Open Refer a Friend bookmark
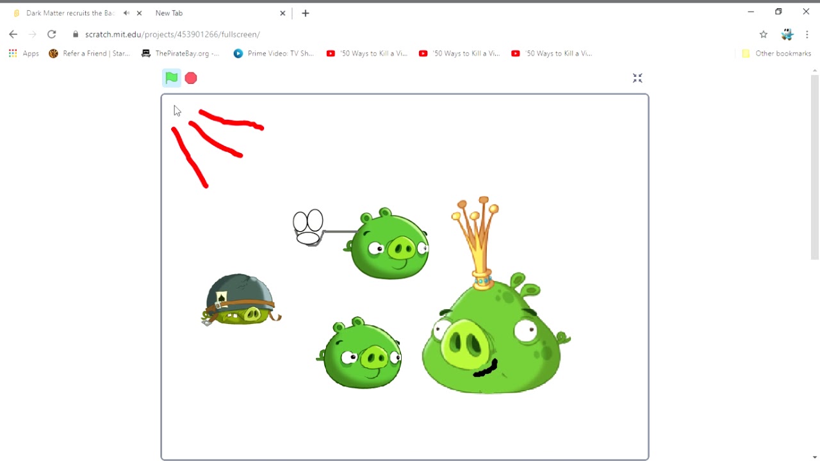Viewport: 820px width, 461px height. (x=90, y=54)
